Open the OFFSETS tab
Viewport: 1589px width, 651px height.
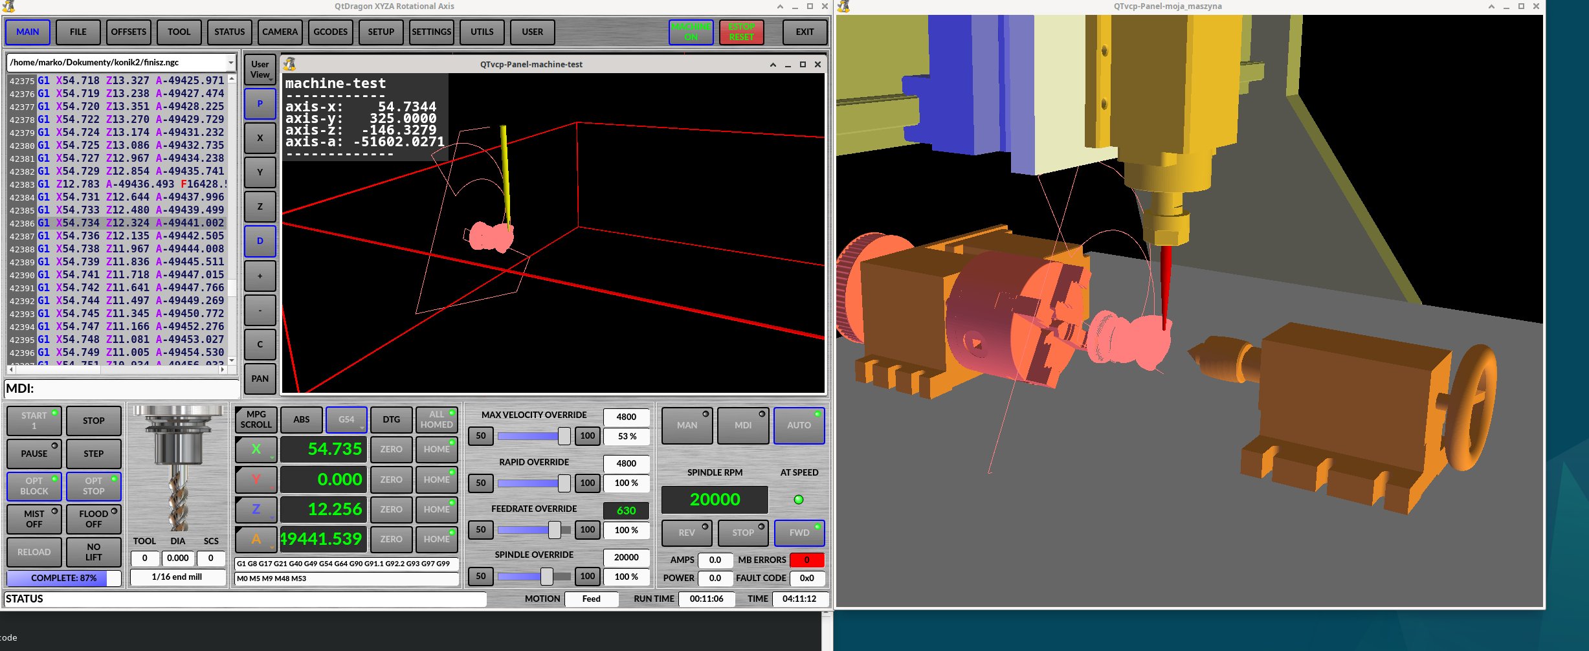[128, 32]
